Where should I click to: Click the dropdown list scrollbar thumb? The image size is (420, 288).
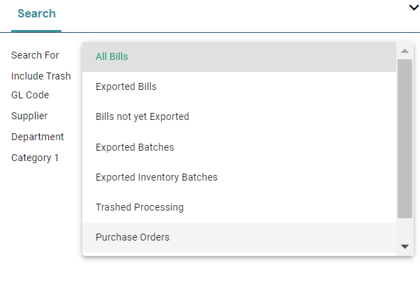[405, 139]
